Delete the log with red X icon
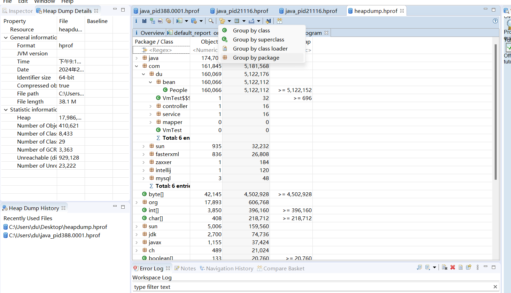 tap(452, 267)
